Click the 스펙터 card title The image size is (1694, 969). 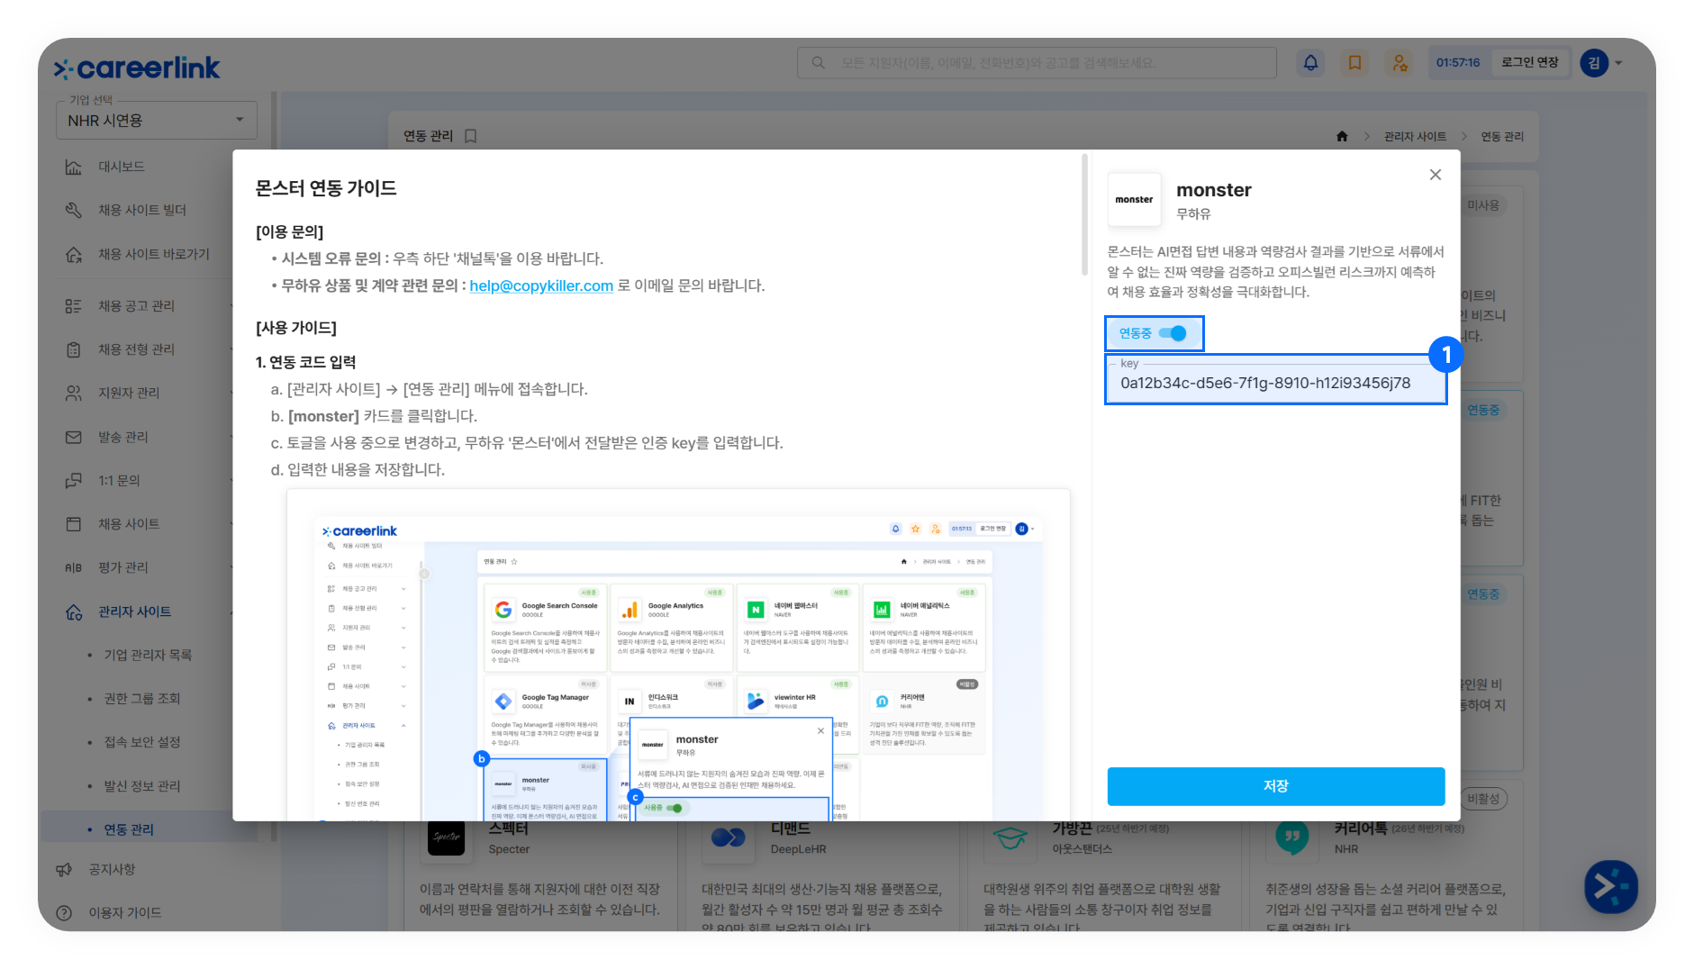pos(509,829)
